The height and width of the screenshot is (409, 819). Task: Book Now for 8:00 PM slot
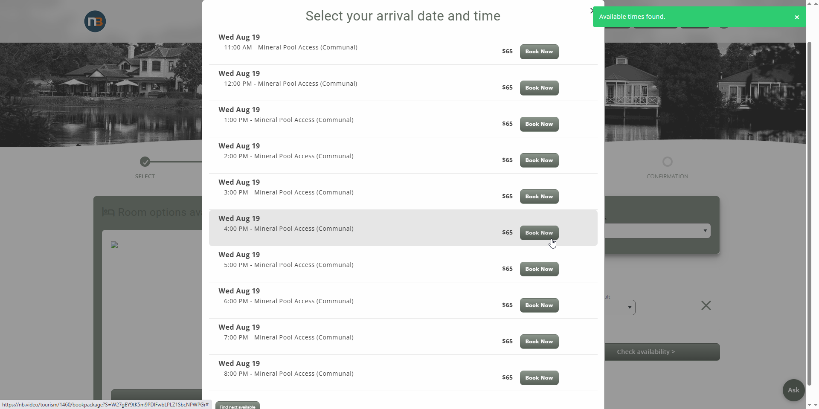coord(539,378)
